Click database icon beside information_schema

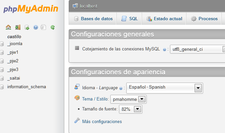pos(2,87)
